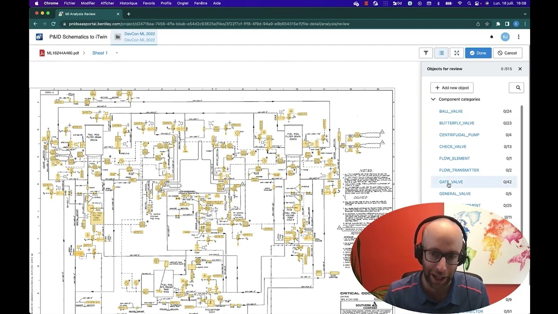Close the Objects for review panel
The width and height of the screenshot is (558, 314).
[520, 69]
